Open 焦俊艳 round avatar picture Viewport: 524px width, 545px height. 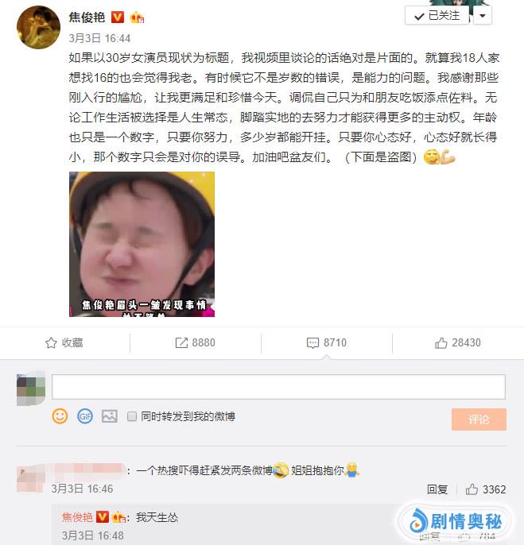39,28
